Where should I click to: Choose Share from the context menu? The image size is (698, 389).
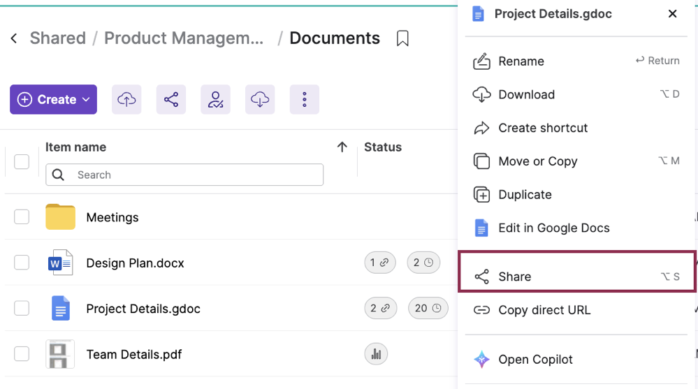[515, 277]
